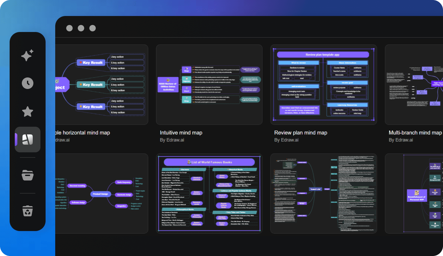Open the Product Design mind map template
This screenshot has width=443, height=256.
(102, 194)
